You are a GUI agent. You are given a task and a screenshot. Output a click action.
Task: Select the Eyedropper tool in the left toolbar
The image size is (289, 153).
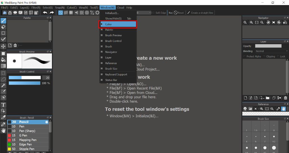(x=3, y=124)
